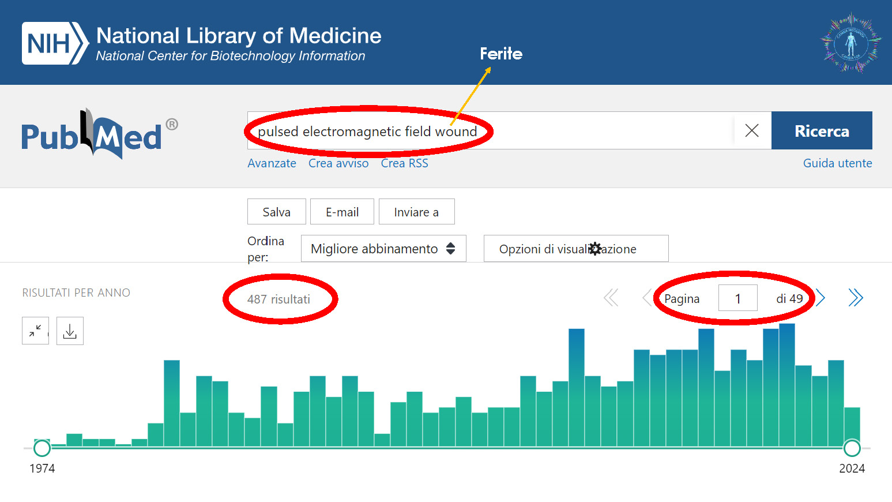
Task: Download the results by year data
Action: tap(70, 331)
